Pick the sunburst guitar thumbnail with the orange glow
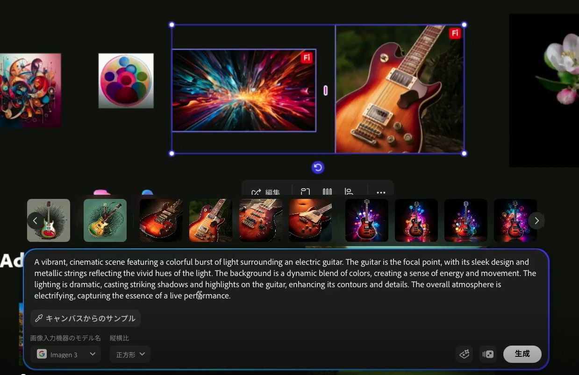This screenshot has height=375, width=579. [x=310, y=220]
